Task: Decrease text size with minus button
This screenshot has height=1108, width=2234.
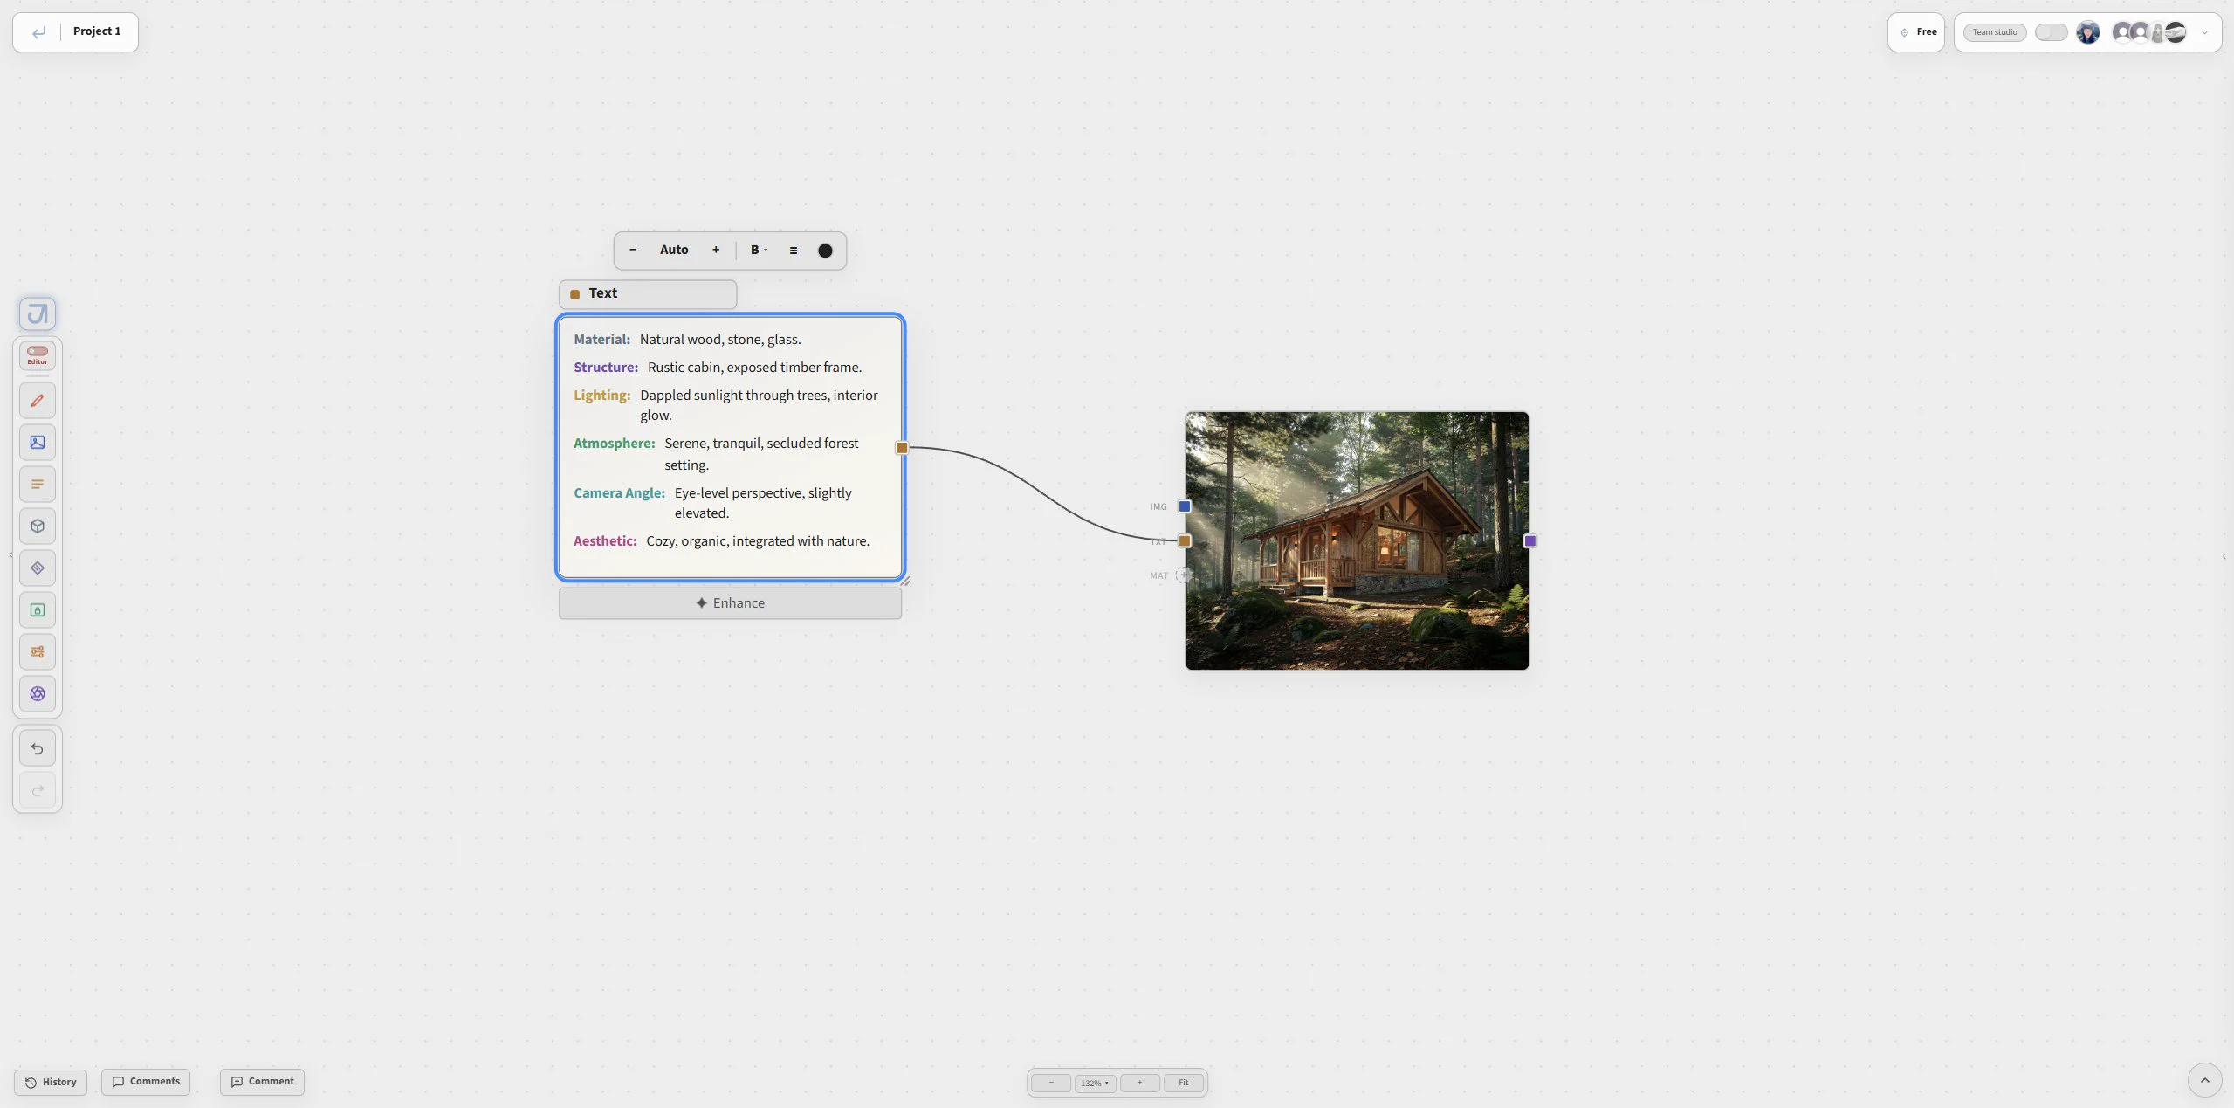Action: click(x=633, y=250)
